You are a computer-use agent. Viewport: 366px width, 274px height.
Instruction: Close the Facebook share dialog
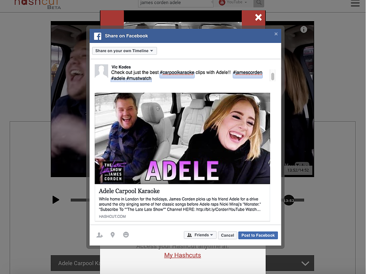pyautogui.click(x=276, y=34)
